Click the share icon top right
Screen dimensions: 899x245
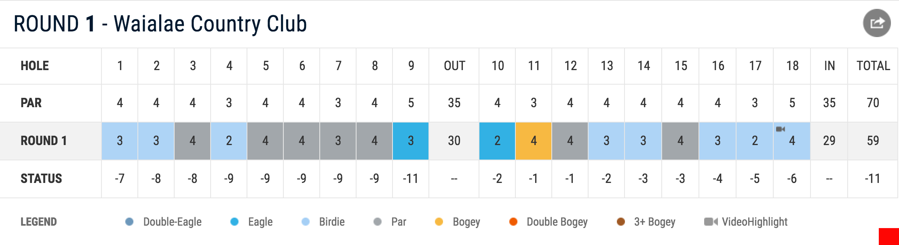point(877,23)
